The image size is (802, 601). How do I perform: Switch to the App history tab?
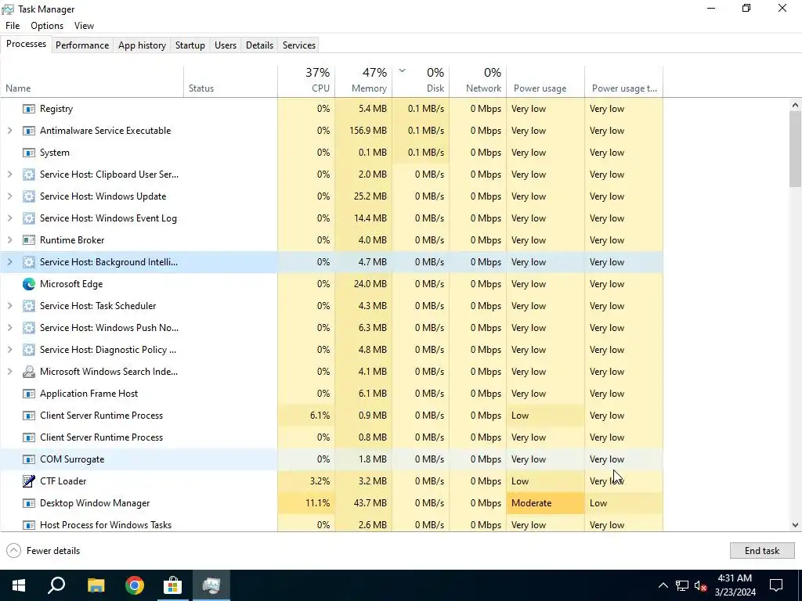143,45
